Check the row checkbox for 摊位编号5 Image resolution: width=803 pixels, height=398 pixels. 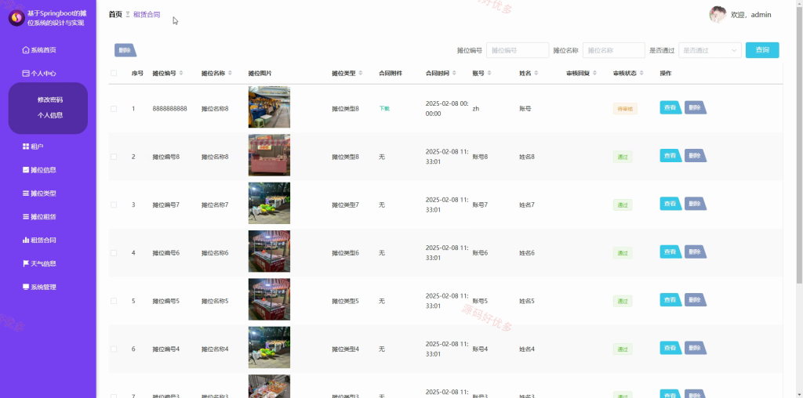pyautogui.click(x=114, y=302)
